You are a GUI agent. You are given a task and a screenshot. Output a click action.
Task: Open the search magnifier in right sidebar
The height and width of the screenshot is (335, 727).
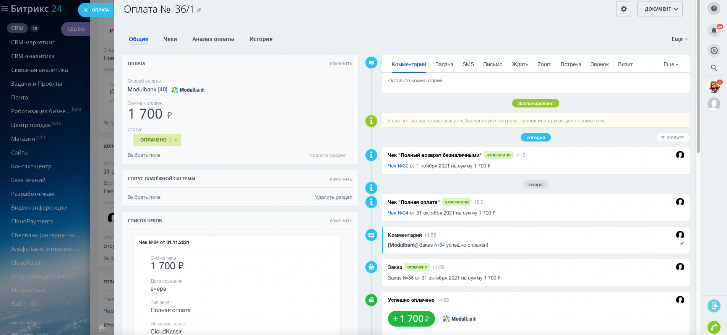(x=714, y=68)
